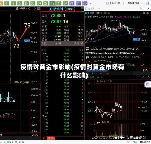Click the 19:46:12 clock in status bar
The height and width of the screenshot is (144, 151).
coord(145,142)
